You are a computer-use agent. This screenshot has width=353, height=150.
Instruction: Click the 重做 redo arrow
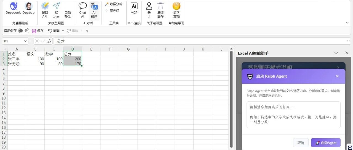pos(69,31)
